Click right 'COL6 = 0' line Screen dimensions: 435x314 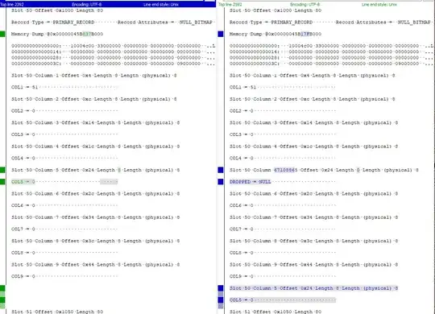click(283, 205)
